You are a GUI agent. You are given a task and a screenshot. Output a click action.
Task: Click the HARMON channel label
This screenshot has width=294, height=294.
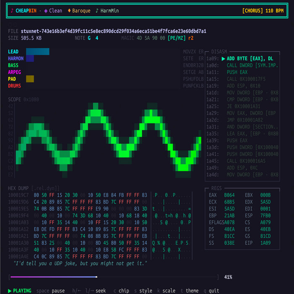tap(16, 58)
